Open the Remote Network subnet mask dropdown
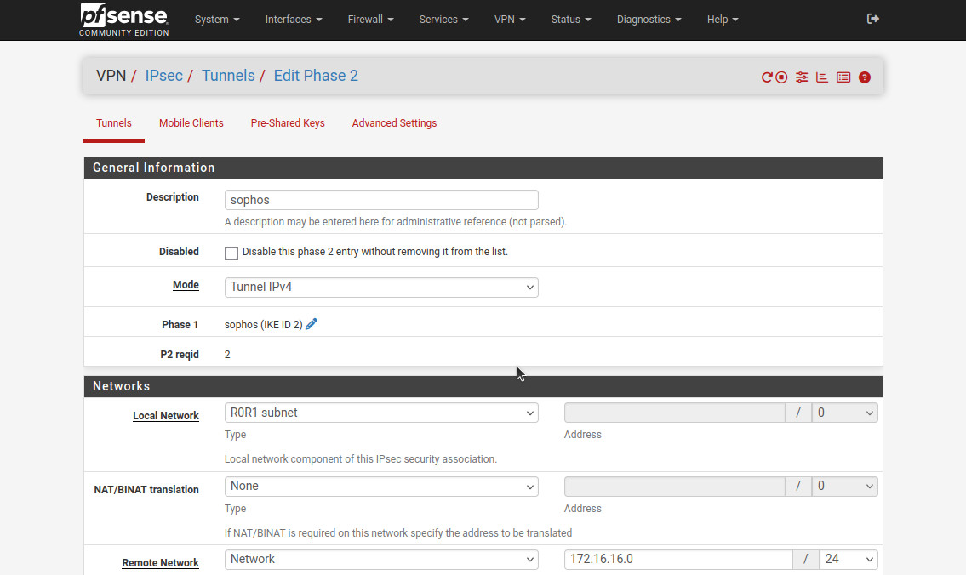Screen dimensions: 966x575 [x=849, y=560]
